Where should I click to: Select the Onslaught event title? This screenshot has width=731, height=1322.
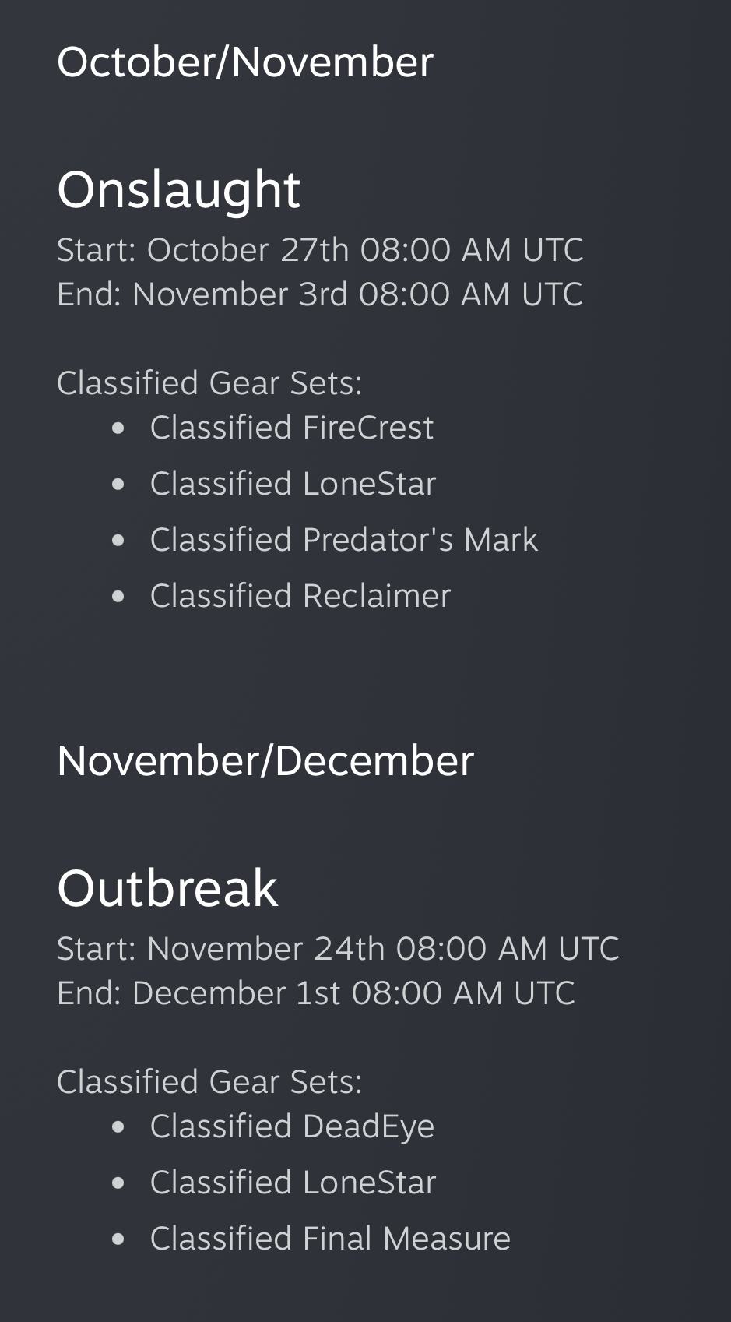click(x=178, y=189)
